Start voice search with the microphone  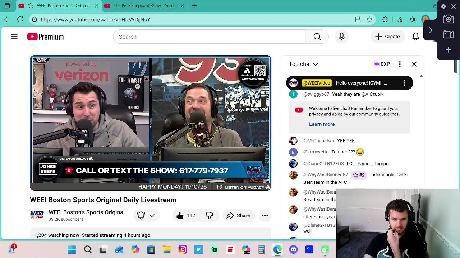(x=341, y=37)
